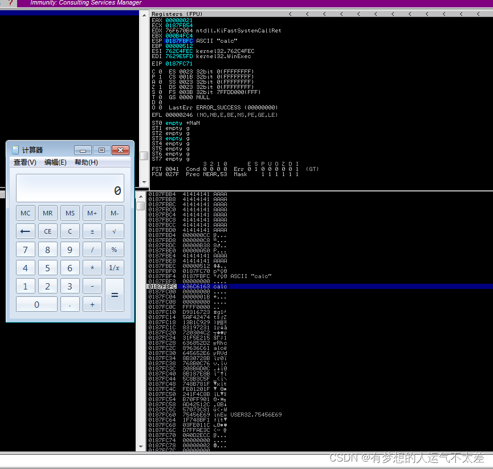493x469 pixels.
Task: Open the 帮助(H) menu
Action: tap(84, 162)
